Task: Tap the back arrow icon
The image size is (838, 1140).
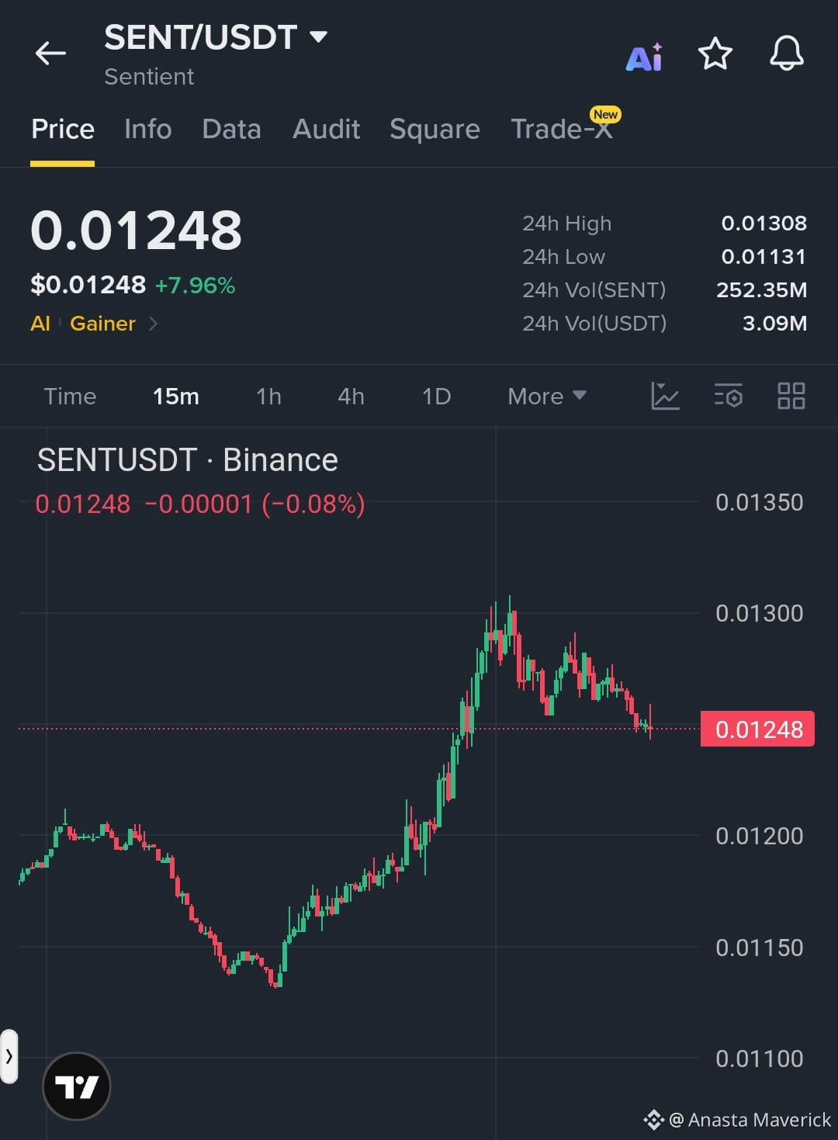Action: (x=50, y=54)
